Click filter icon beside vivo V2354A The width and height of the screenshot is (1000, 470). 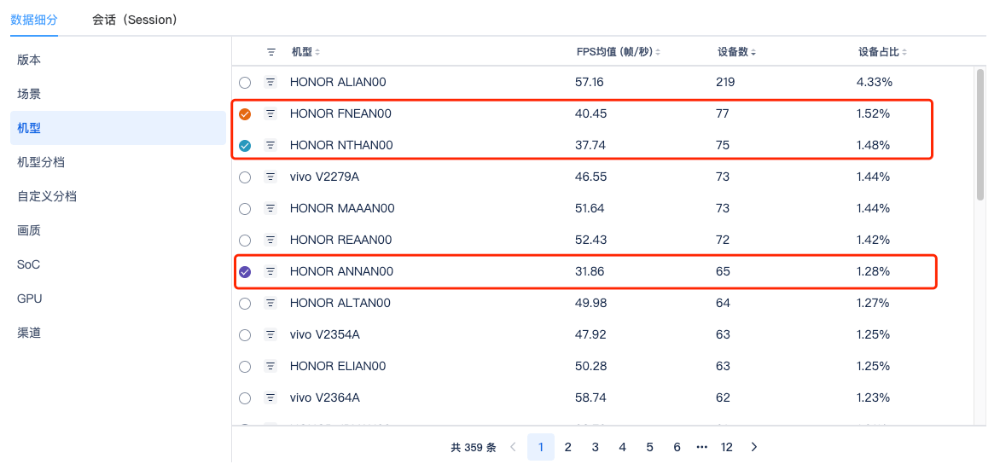pos(270,335)
